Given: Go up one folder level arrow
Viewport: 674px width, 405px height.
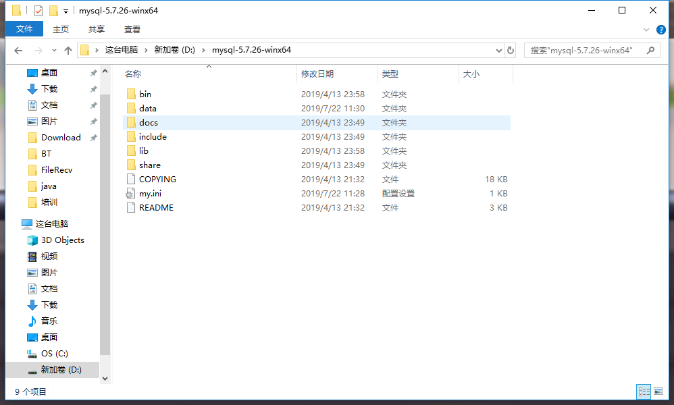Looking at the screenshot, I should point(68,51).
